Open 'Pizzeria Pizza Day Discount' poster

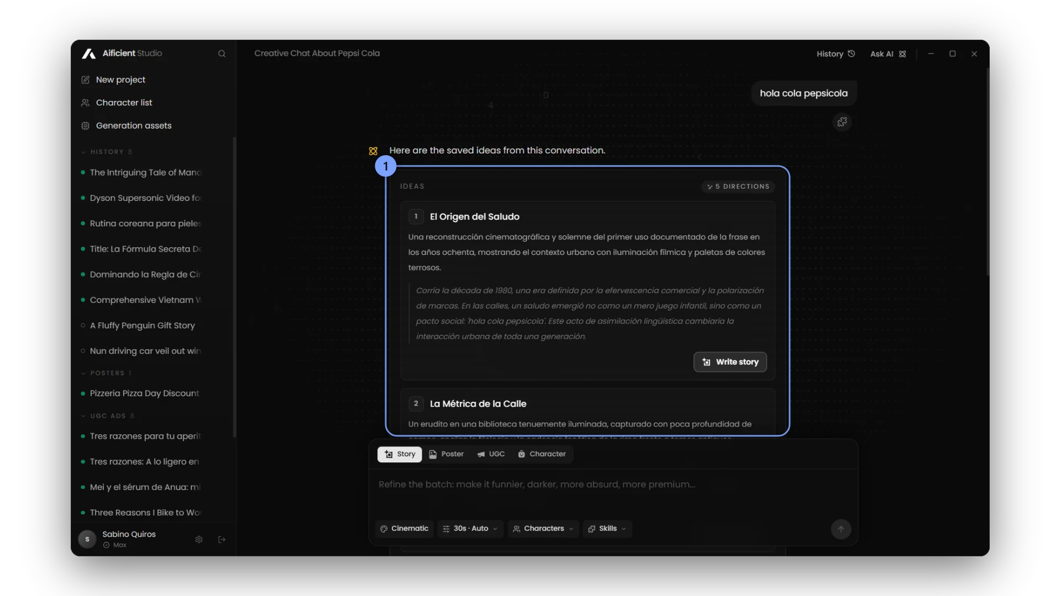coord(145,393)
